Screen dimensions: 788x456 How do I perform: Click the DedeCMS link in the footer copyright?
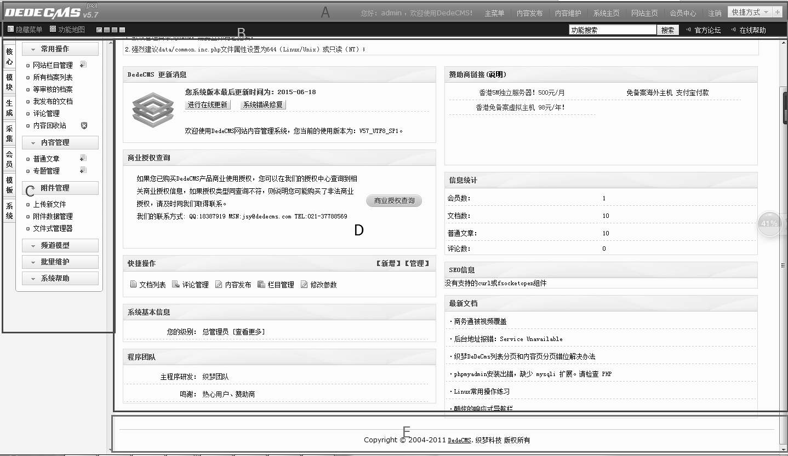click(459, 440)
